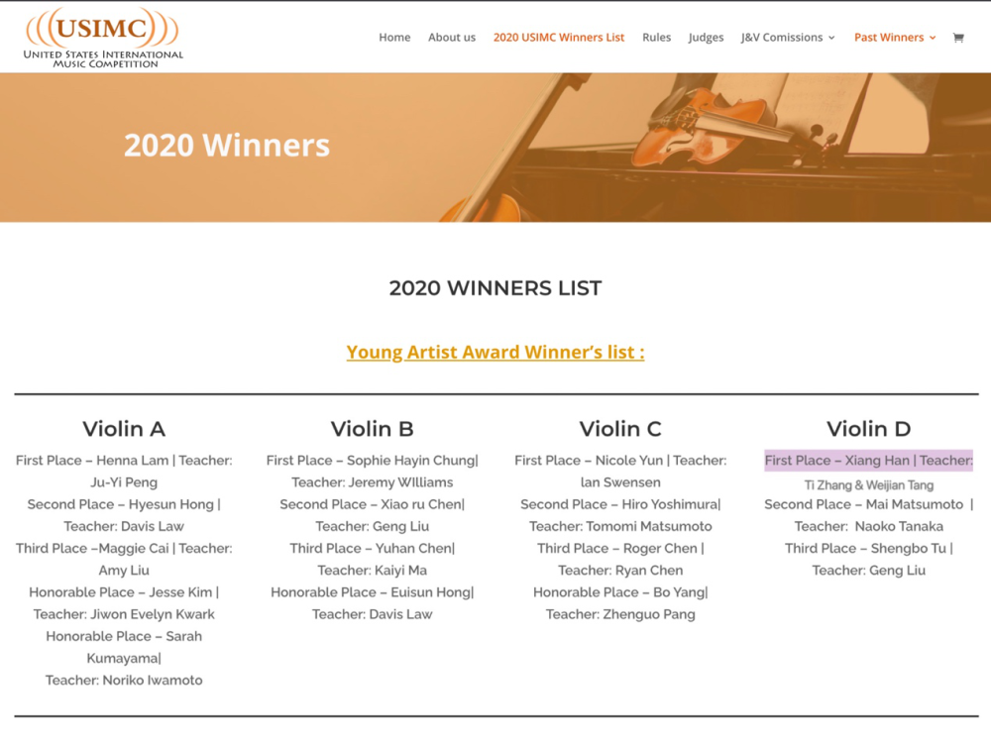Open the About us menu item
Screen dimensions: 991x742
452,38
